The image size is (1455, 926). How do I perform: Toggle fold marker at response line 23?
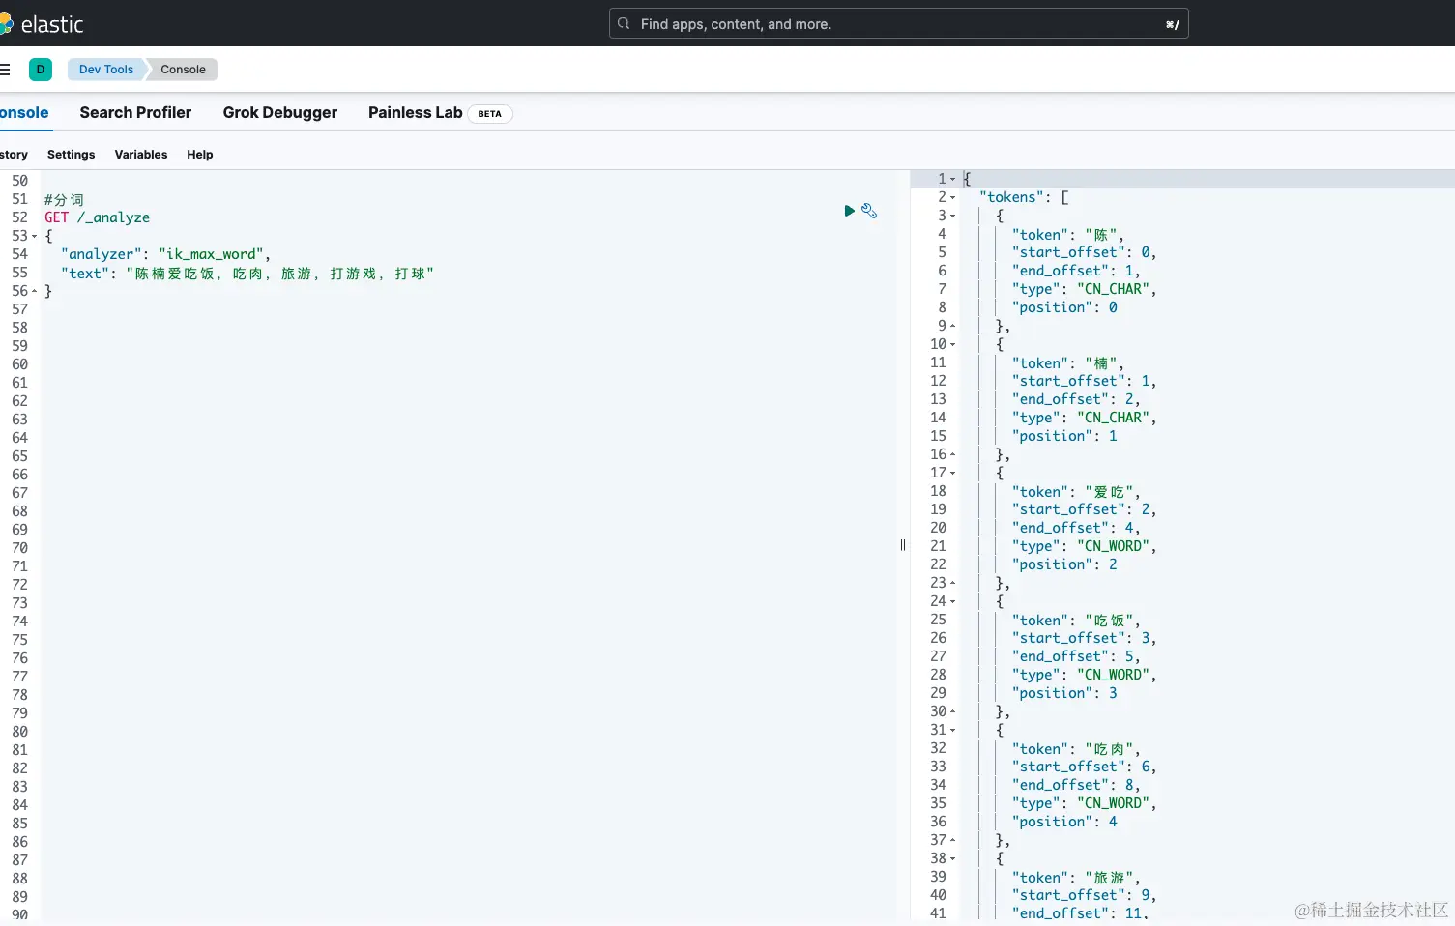(x=952, y=583)
